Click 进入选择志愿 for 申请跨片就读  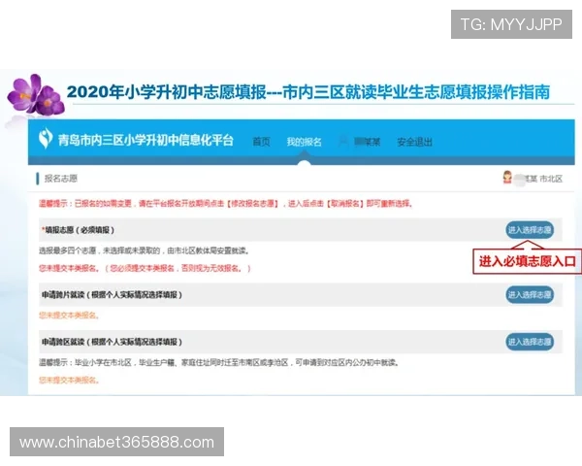click(x=530, y=295)
